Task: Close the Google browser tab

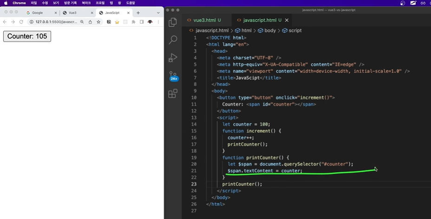Action: tap(56, 13)
